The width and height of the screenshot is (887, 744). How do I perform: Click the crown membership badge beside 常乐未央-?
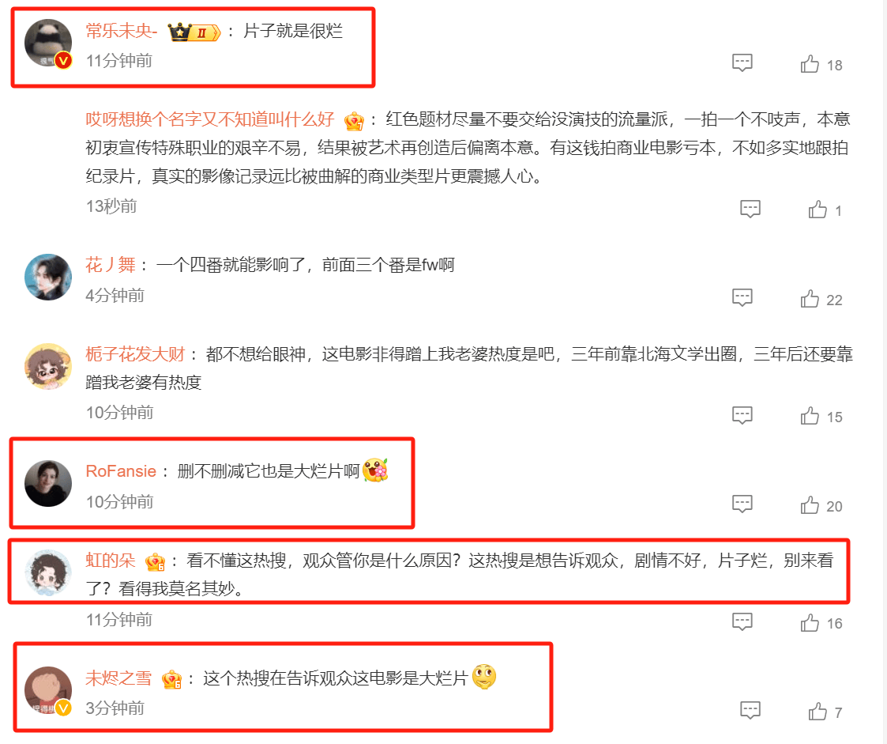[194, 32]
